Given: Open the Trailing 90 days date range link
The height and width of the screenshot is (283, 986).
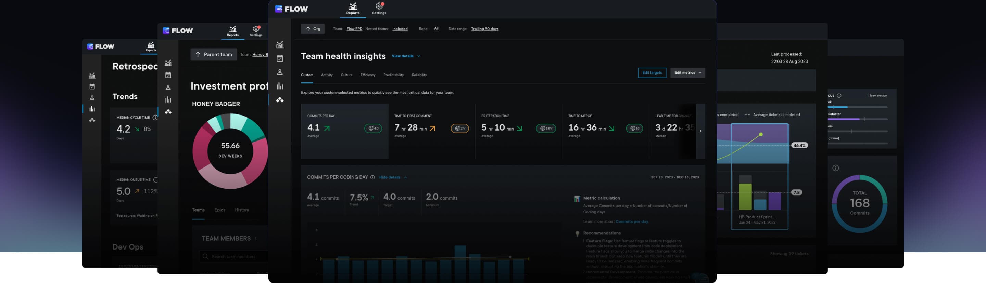Looking at the screenshot, I should [484, 29].
